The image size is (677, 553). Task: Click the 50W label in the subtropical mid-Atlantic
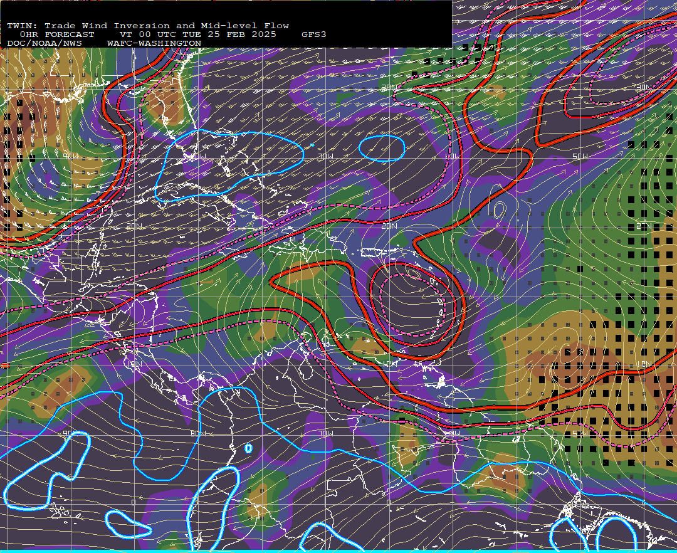tap(580, 156)
